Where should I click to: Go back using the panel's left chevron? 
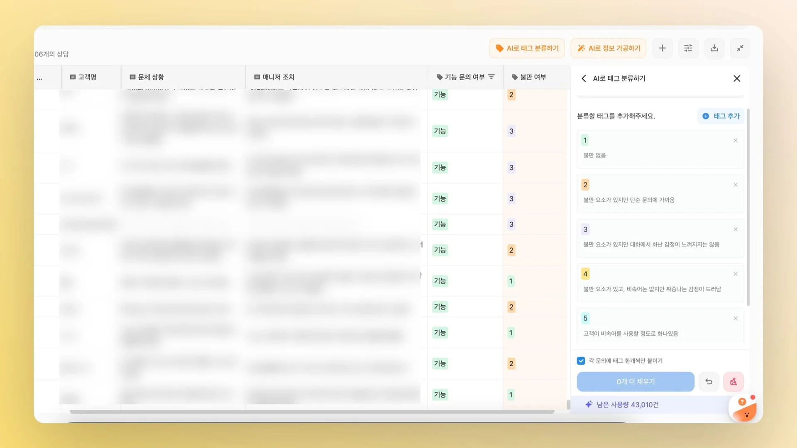tap(584, 78)
